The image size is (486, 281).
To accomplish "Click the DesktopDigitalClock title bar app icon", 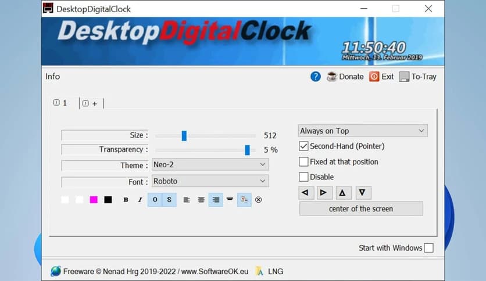I will pyautogui.click(x=48, y=8).
